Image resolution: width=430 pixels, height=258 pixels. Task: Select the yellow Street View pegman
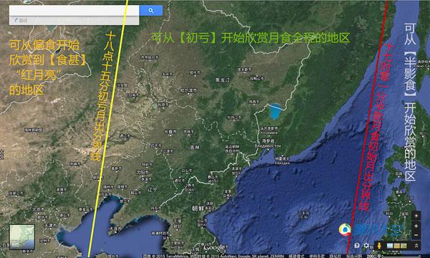[379, 245]
